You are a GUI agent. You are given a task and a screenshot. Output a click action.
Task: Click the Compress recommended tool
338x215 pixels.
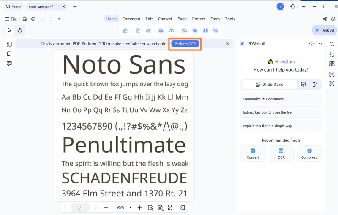pyautogui.click(x=309, y=154)
